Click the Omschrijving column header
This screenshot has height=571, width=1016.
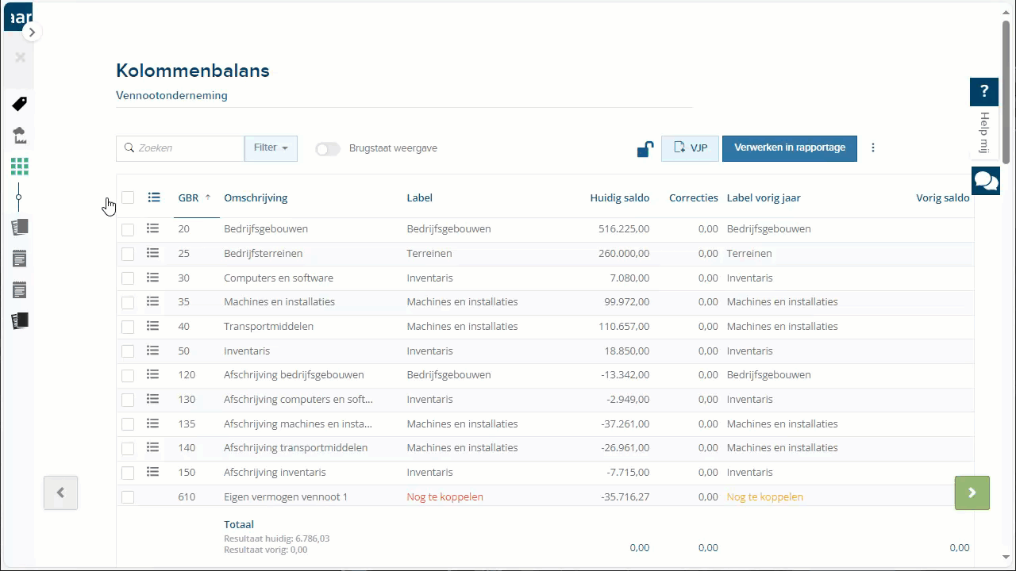point(256,197)
